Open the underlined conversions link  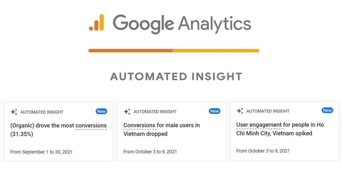point(91,126)
